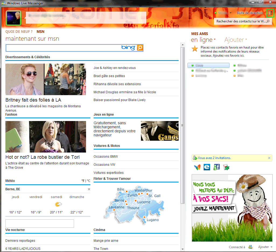The image size is (276, 252).
Task: Dismiss the '2 invitations' notification bar
Action: coord(269,158)
